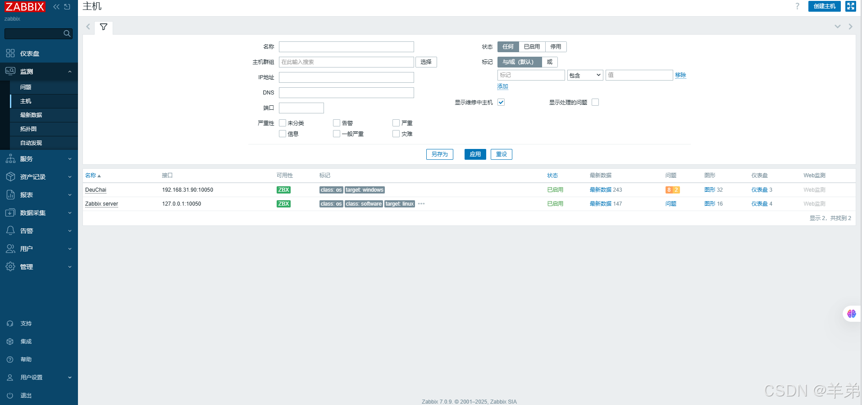The height and width of the screenshot is (405, 862).
Task: Open the filter funnel tab
Action: tap(103, 27)
